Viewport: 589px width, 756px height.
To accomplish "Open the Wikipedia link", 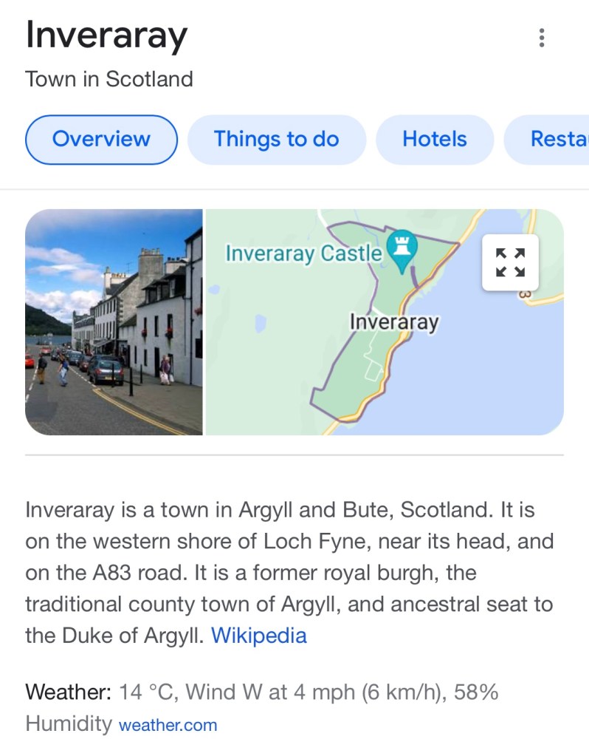I will (x=258, y=636).
